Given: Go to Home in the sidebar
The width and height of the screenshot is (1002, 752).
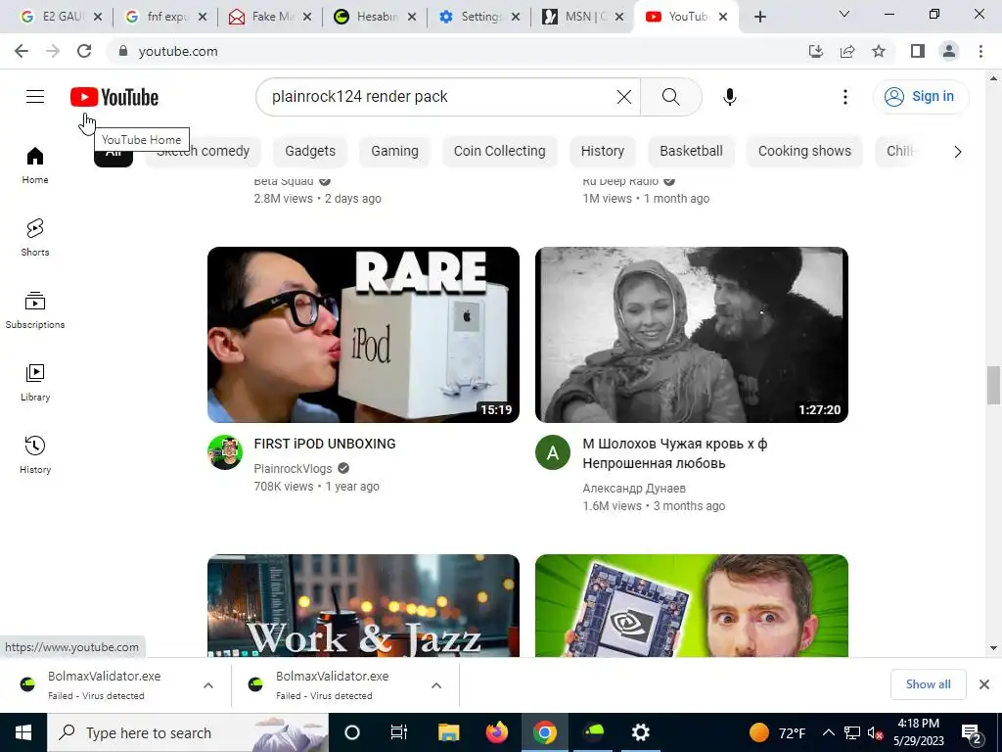Looking at the screenshot, I should tap(35, 165).
